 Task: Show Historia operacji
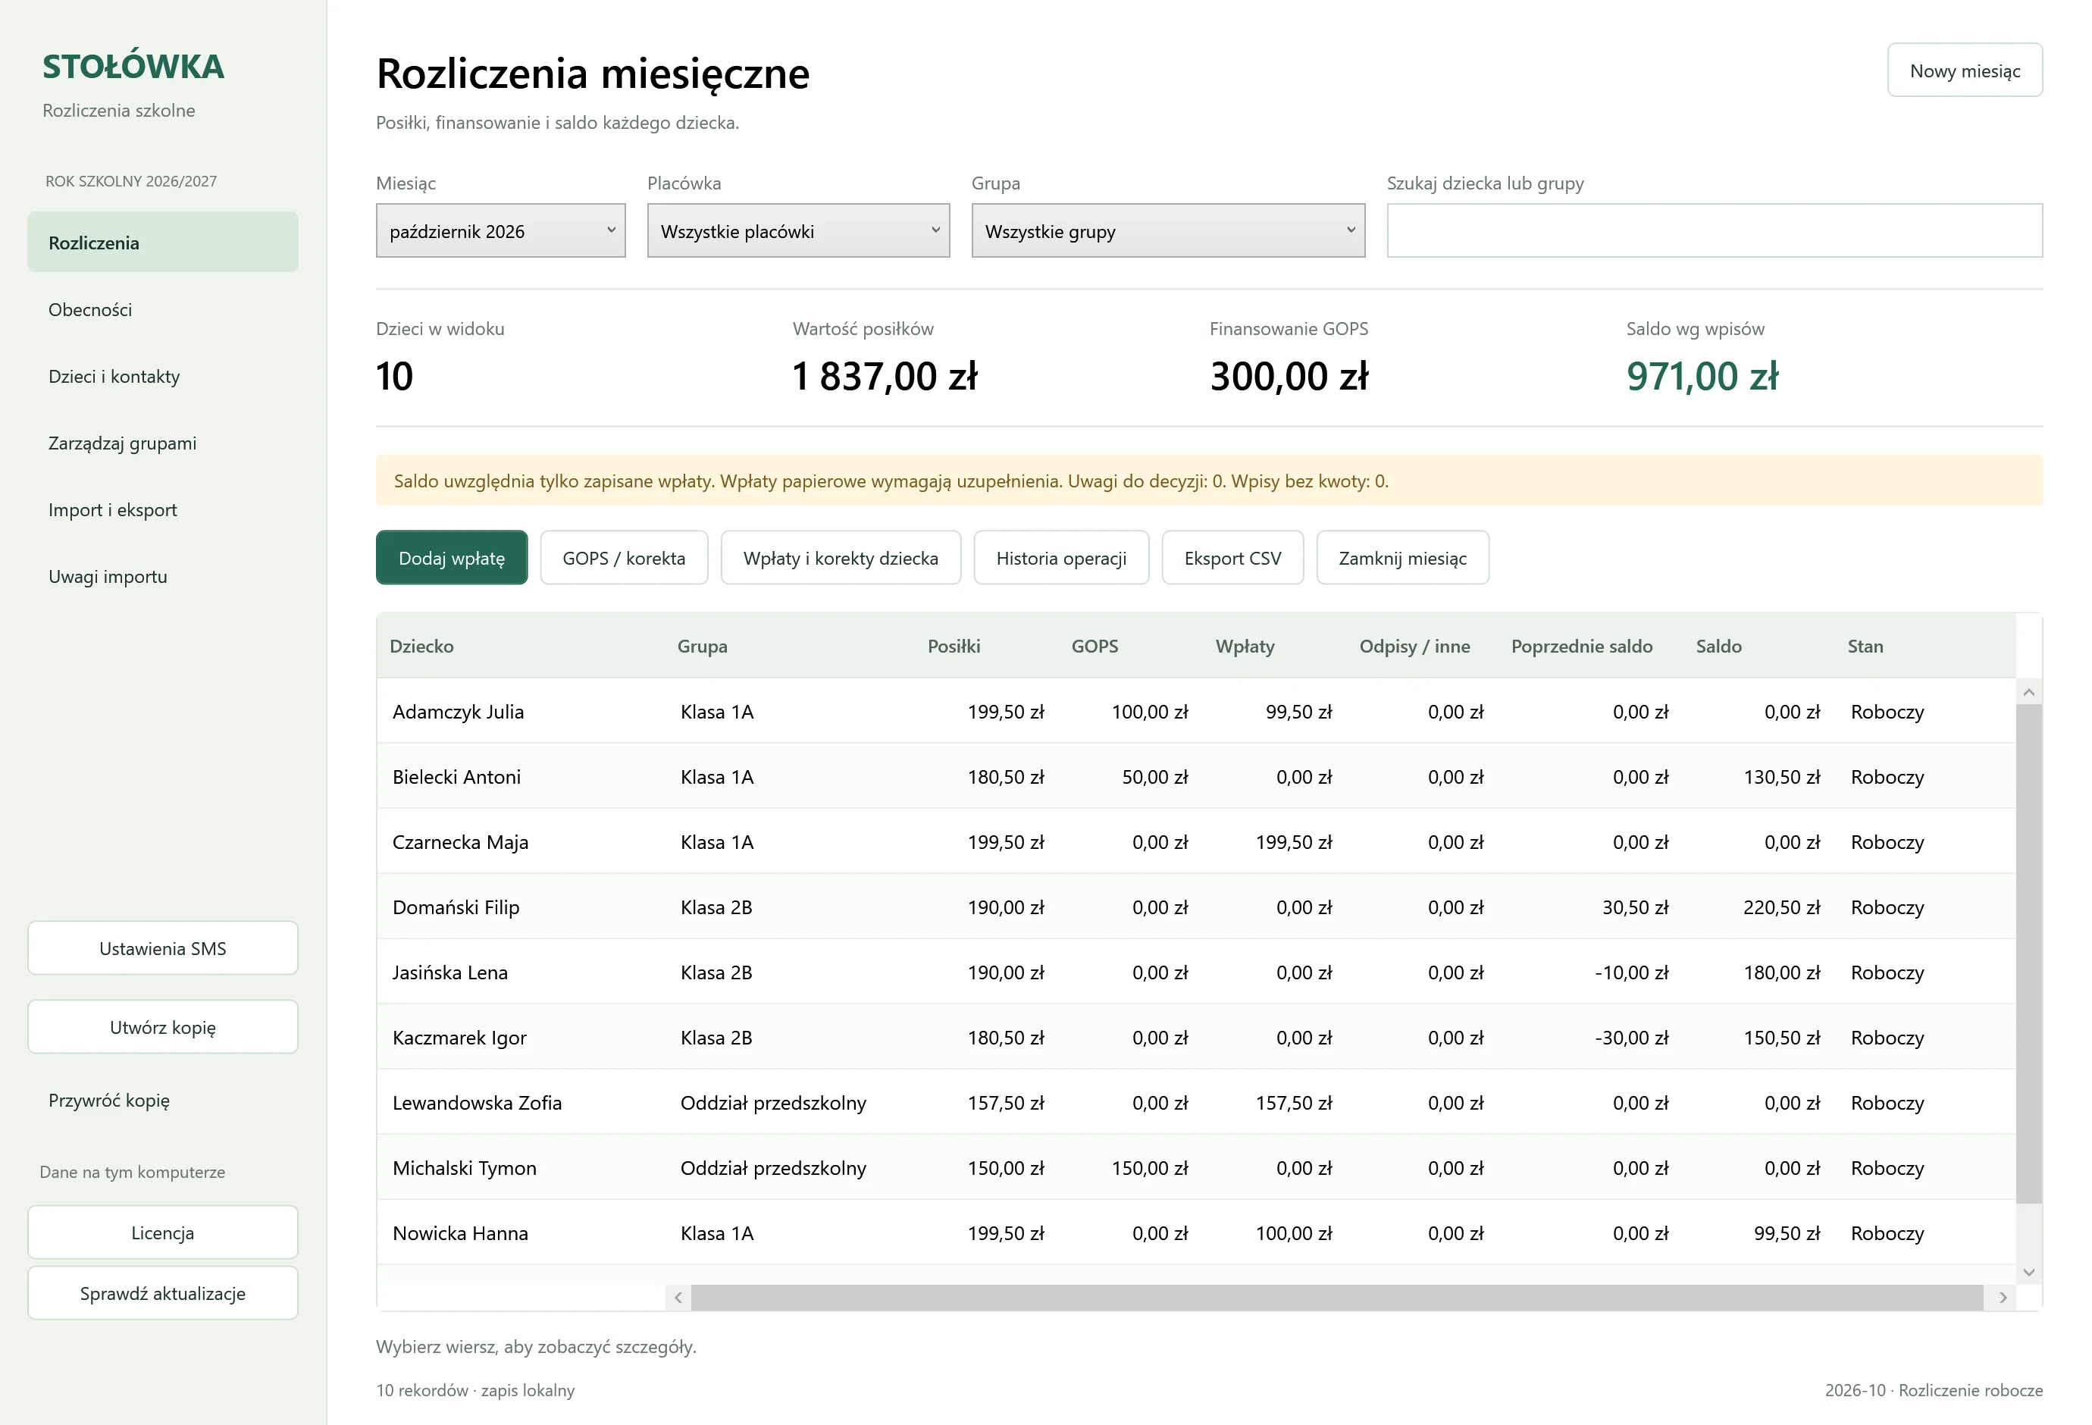click(1061, 558)
